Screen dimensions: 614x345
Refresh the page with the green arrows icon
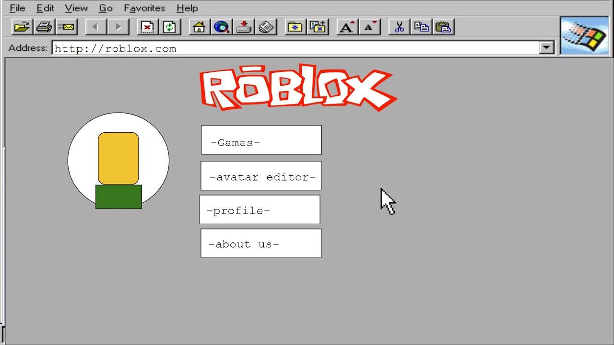tap(169, 27)
